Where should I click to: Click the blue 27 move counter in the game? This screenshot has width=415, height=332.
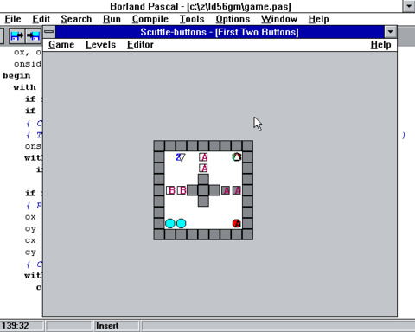pyautogui.click(x=181, y=157)
